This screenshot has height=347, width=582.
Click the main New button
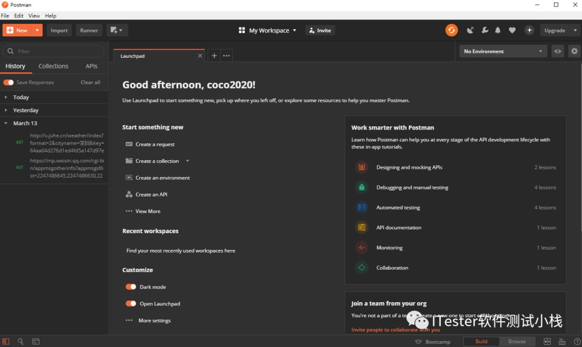(x=17, y=30)
